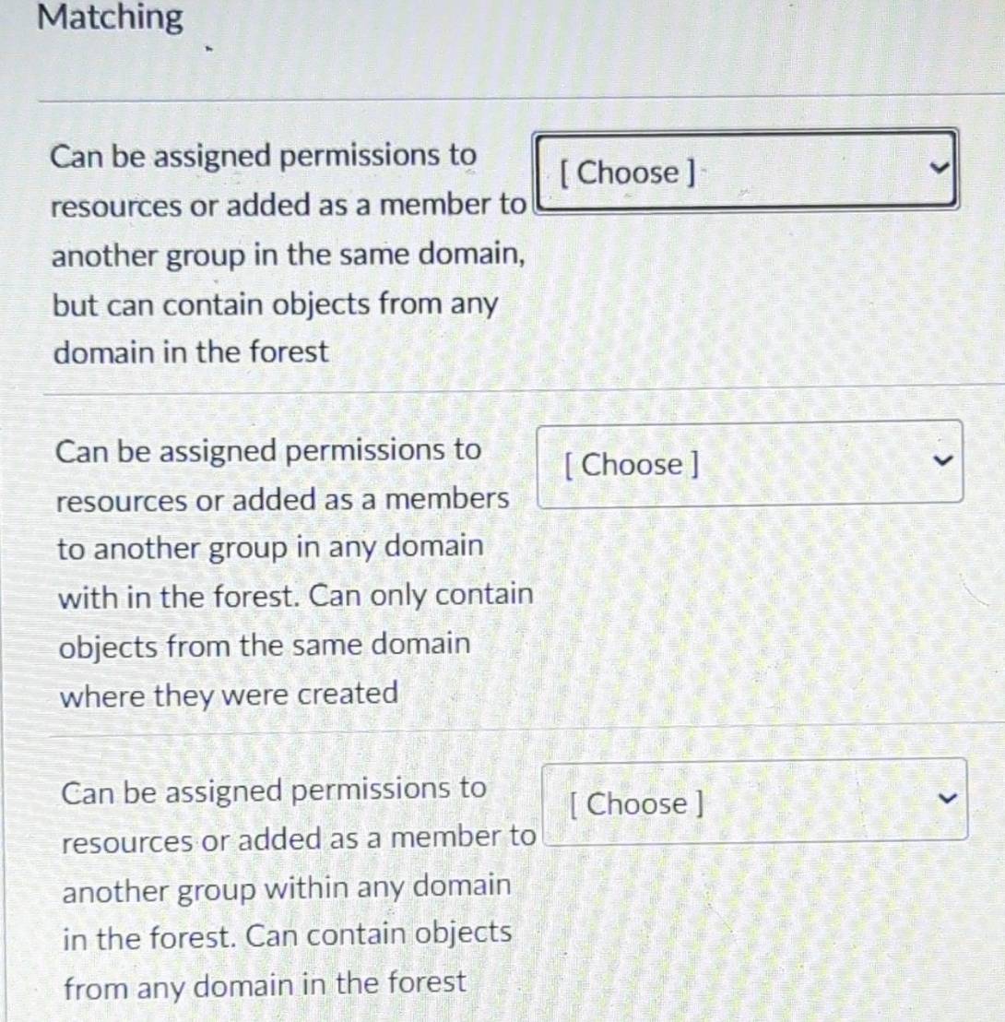Click the '[ Choose ]' placeholder in the first dropdown
The image size is (1005, 1022).
(627, 172)
